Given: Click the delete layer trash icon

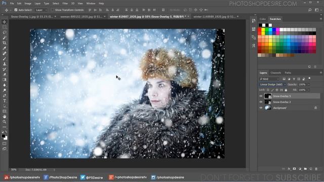Looking at the screenshot, I should 316,169.
